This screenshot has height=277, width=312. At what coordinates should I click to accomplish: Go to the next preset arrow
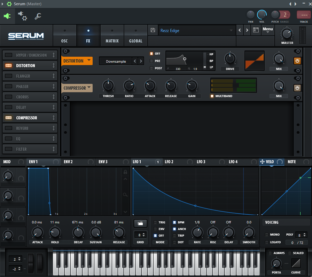click(247, 30)
